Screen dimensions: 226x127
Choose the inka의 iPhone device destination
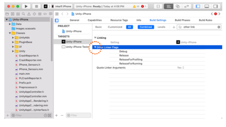[x=62, y=6]
